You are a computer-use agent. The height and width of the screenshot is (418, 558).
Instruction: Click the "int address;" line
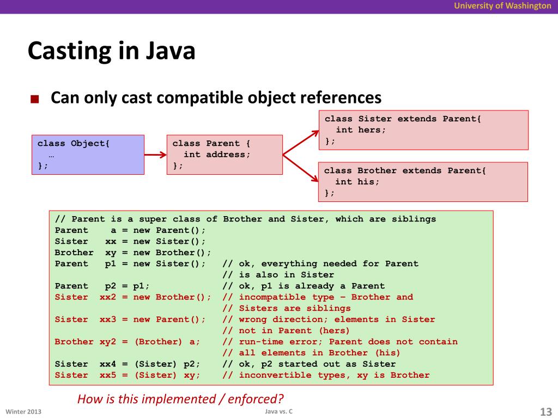coord(217,155)
